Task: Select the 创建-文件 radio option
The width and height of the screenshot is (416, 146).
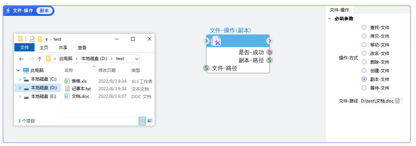Action: pos(364,70)
